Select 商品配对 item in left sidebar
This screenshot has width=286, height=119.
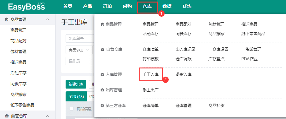[18, 41]
